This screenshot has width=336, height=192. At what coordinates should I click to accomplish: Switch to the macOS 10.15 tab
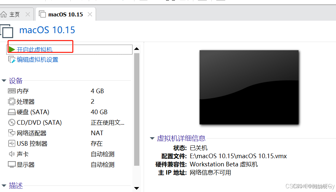65,14
